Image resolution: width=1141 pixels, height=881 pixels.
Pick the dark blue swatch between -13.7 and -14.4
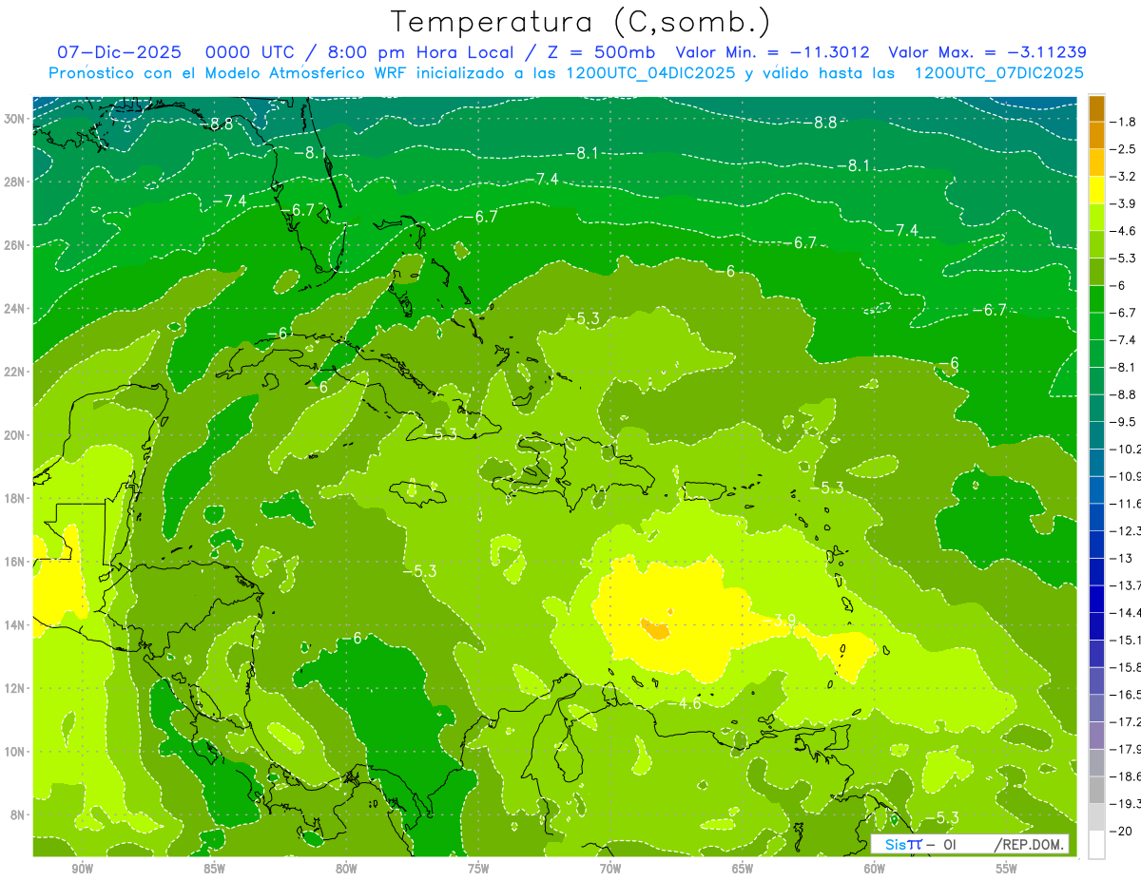[x=1096, y=599]
